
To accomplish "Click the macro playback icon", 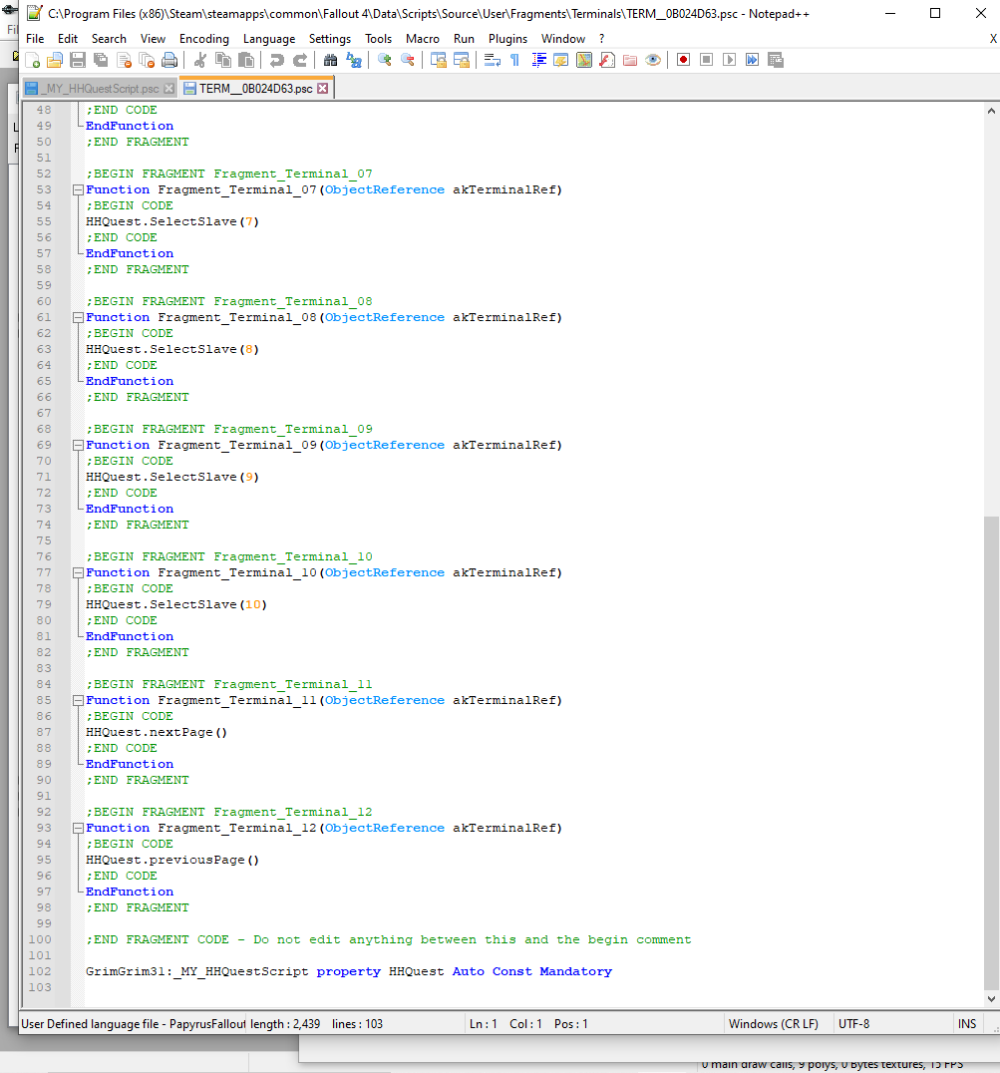I will pos(730,60).
